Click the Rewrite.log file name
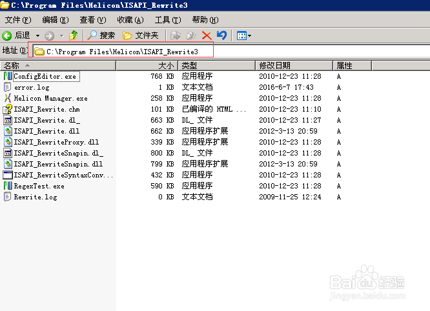Screen dimensions: 430x311 (x=36, y=197)
